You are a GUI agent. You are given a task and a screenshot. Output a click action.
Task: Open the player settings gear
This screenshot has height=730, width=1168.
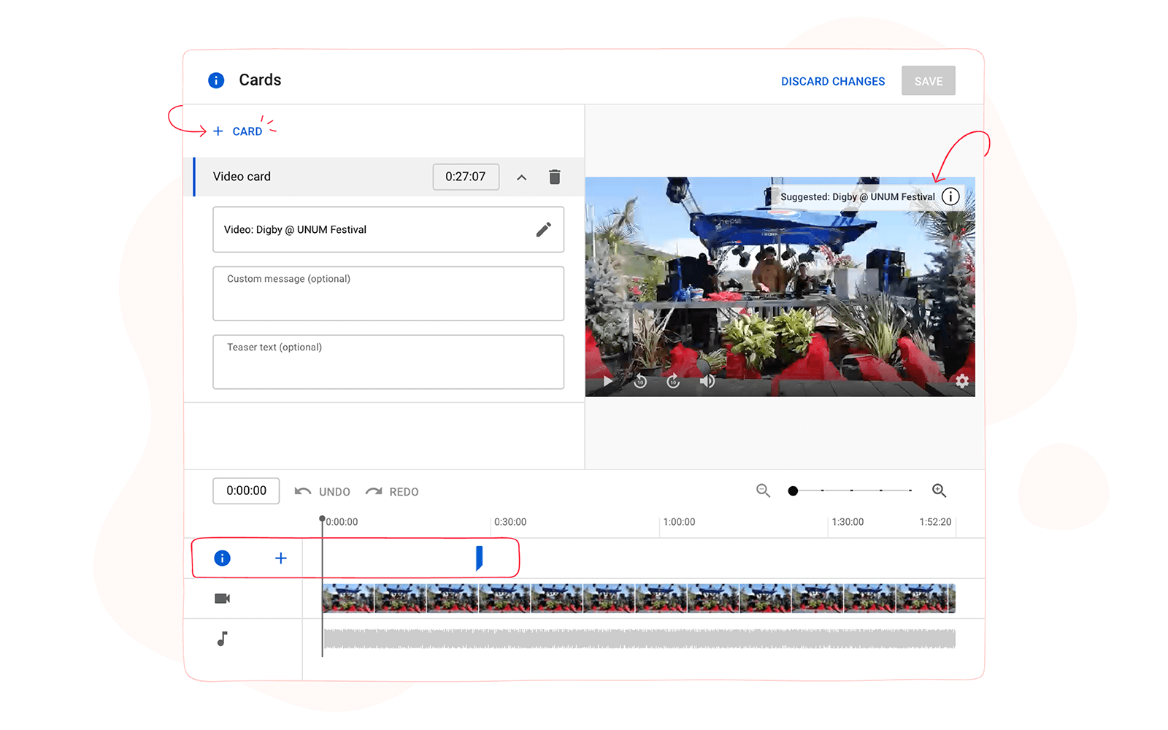[x=962, y=380]
